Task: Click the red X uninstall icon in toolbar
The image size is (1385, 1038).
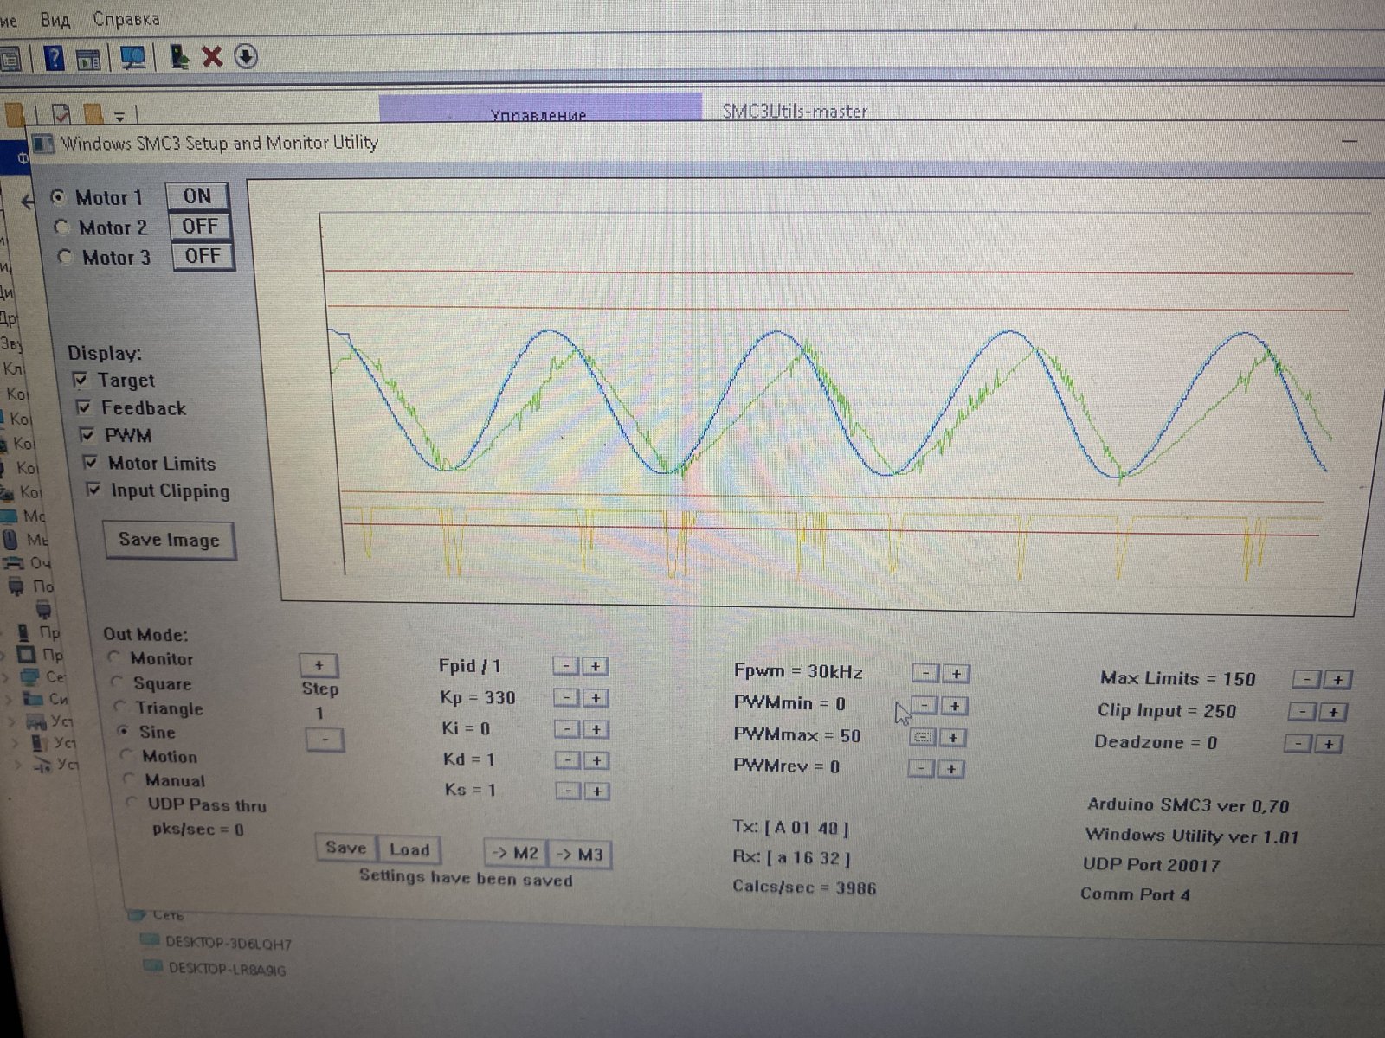Action: click(x=212, y=57)
